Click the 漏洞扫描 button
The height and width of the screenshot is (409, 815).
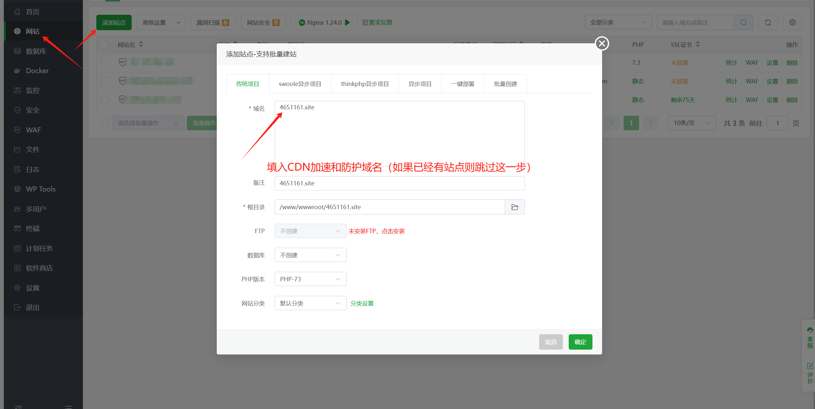coord(213,22)
